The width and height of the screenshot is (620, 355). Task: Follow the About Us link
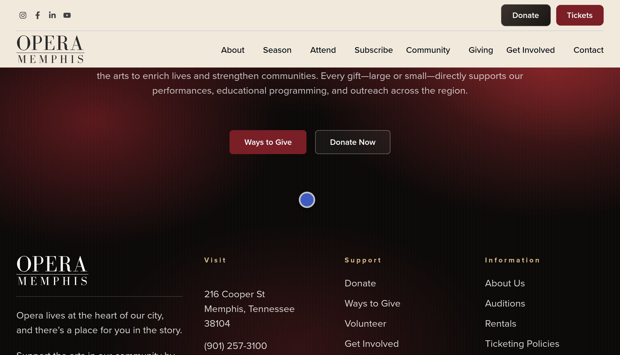click(x=505, y=283)
